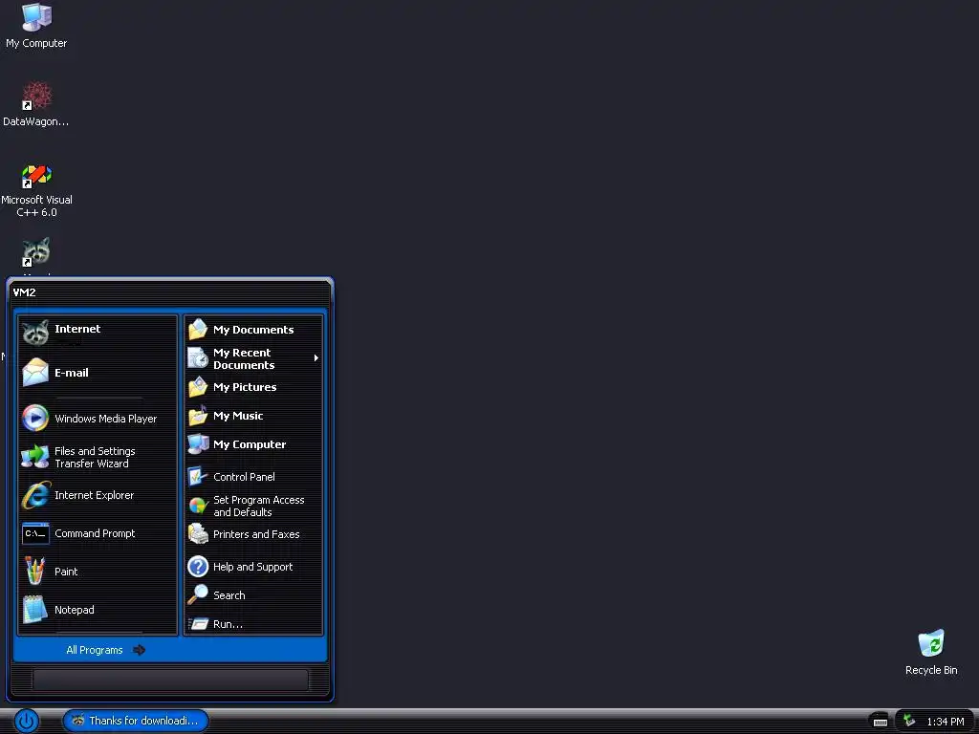
Task: Click the power Start button on taskbar
Action: [x=26, y=721]
